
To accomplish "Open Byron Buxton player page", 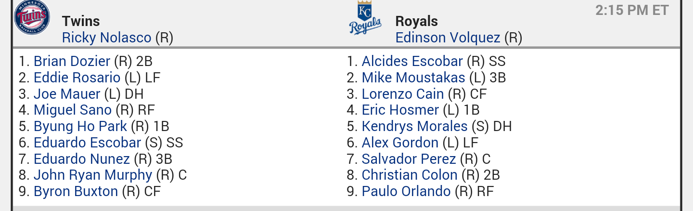I will point(76,191).
